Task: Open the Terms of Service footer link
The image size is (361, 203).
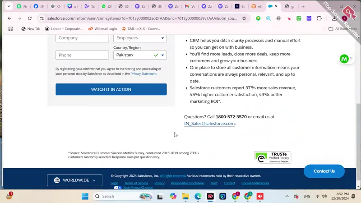Action: [136, 183]
